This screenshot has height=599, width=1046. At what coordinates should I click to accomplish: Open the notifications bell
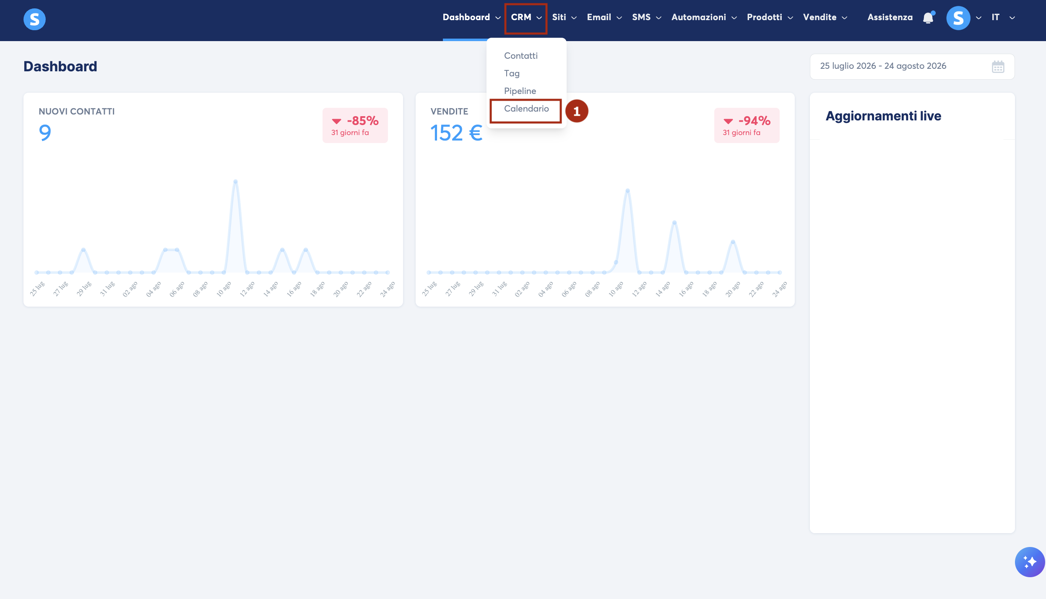[929, 18]
